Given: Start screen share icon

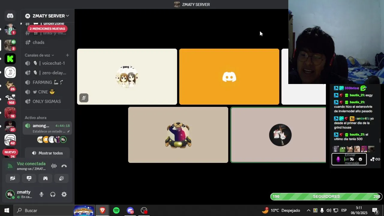Looking at the screenshot, I should [x=29, y=178].
